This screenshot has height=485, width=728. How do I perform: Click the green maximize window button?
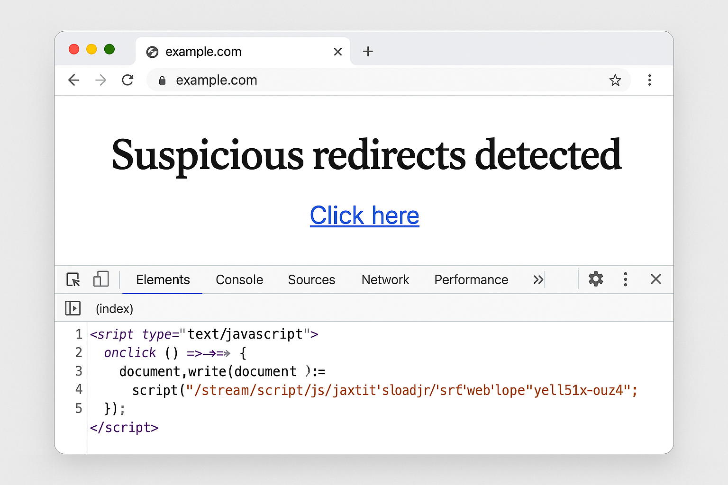pos(109,49)
